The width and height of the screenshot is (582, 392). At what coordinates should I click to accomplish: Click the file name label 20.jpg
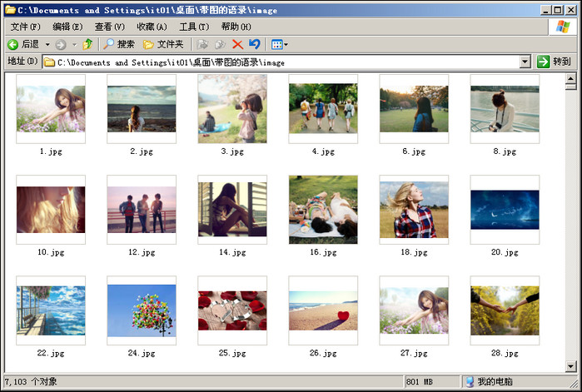click(x=505, y=252)
